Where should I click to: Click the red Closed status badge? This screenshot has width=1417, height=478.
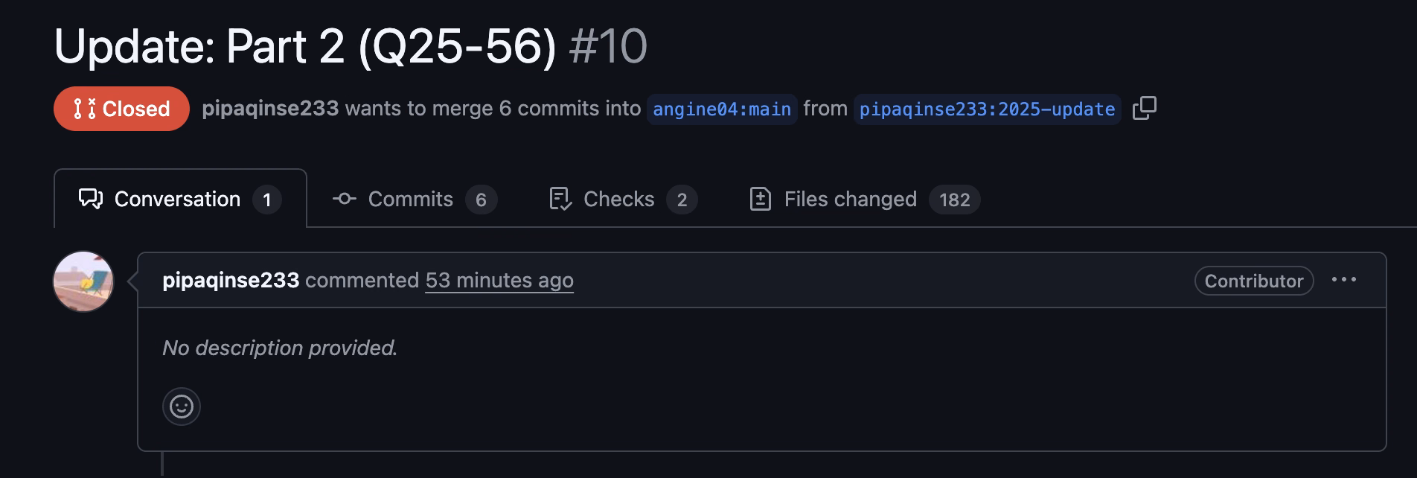[x=121, y=109]
